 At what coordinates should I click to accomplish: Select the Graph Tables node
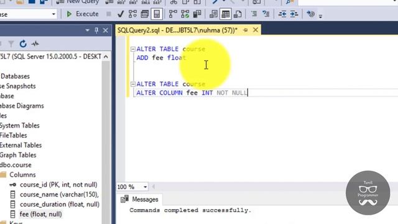click(18, 155)
